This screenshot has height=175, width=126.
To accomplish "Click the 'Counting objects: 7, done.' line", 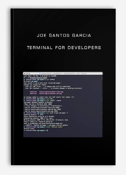I will [x=34, y=115].
